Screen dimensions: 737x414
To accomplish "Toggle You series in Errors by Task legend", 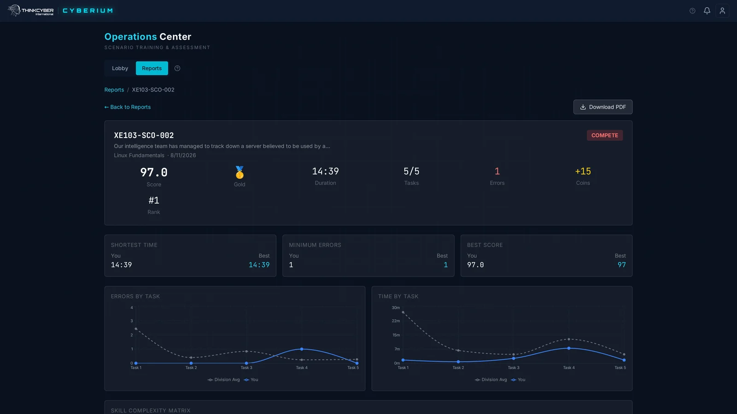I will (251, 379).
